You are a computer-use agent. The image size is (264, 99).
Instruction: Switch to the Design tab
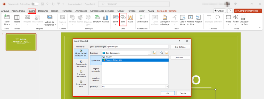(x=55, y=11)
